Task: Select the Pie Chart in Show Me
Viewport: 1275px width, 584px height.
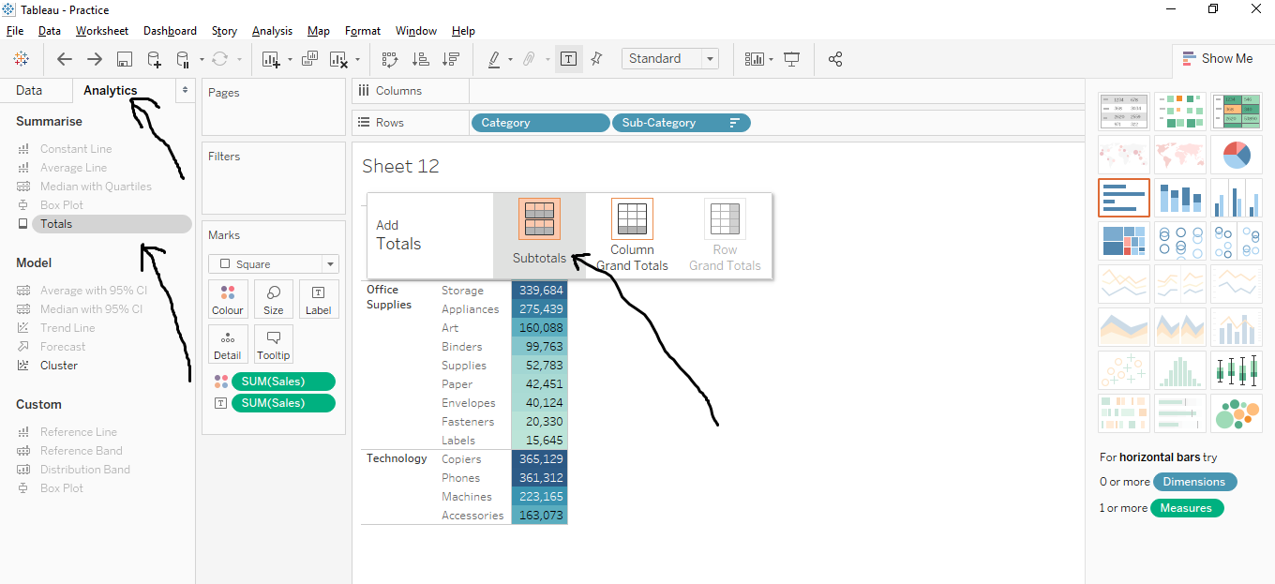Action: point(1236,154)
